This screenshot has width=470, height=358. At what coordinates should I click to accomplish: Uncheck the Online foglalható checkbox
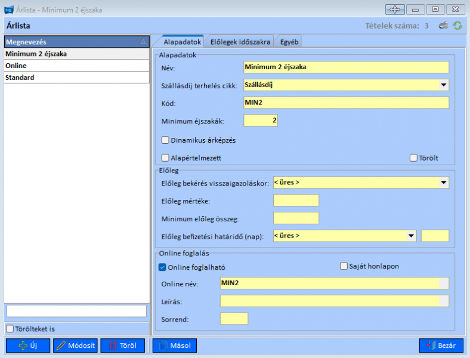pyautogui.click(x=162, y=267)
